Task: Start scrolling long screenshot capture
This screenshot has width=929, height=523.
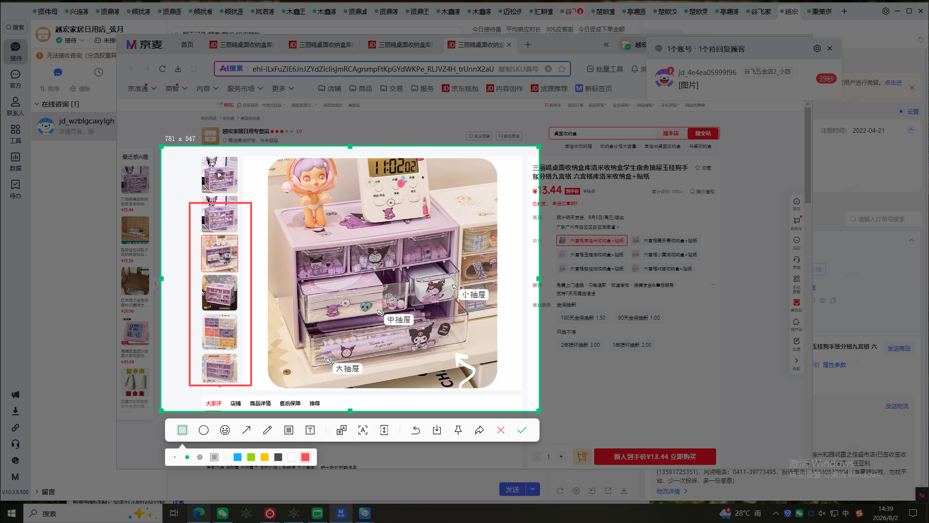Action: coord(384,430)
